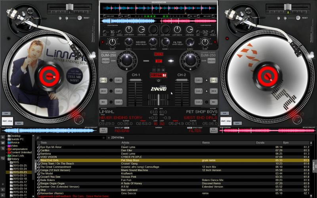Click the left deck sync button
Screen dimensions: 317x198
(19, 123)
